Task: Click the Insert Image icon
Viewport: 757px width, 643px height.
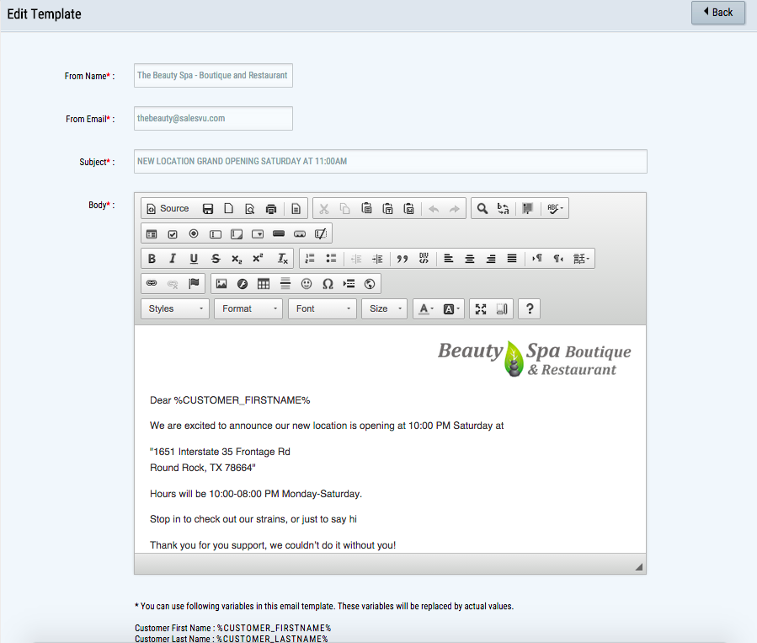Action: point(221,284)
